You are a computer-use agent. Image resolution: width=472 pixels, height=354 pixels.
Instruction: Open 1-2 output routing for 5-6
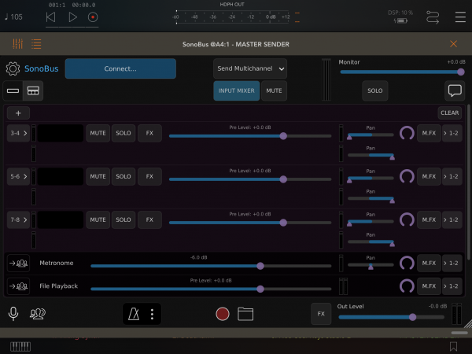(x=452, y=176)
